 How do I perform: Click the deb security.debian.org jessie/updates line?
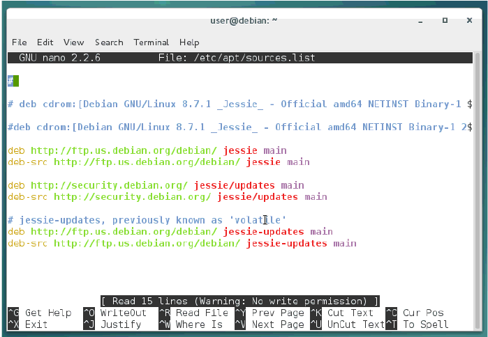point(156,185)
